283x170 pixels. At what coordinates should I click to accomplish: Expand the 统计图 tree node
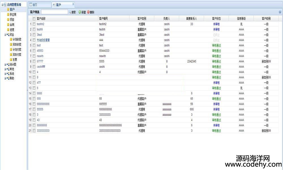tap(5, 65)
